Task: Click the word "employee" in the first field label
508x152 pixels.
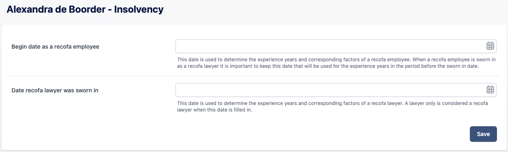Action: pyautogui.click(x=86, y=47)
